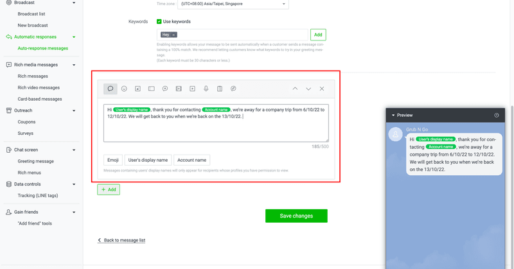This screenshot has width=514, height=269.
Task: Collapse the Broadcast section
Action: [74, 3]
